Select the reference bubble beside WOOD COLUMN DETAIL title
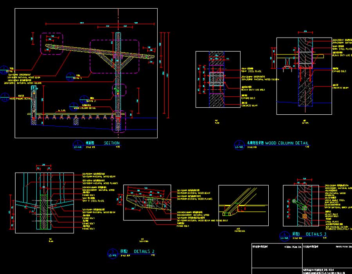 point(239,145)
